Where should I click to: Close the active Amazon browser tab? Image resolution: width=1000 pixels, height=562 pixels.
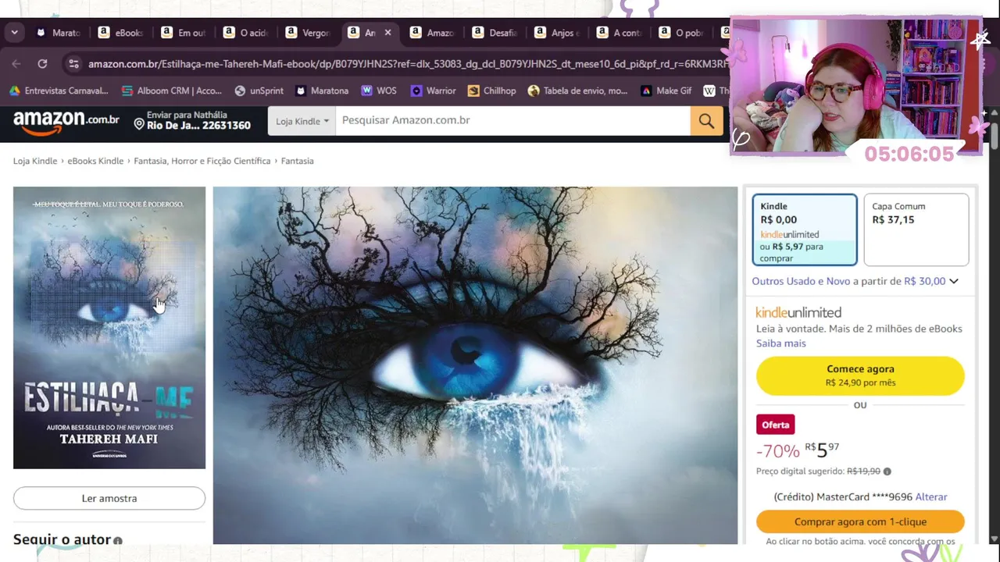387,33
